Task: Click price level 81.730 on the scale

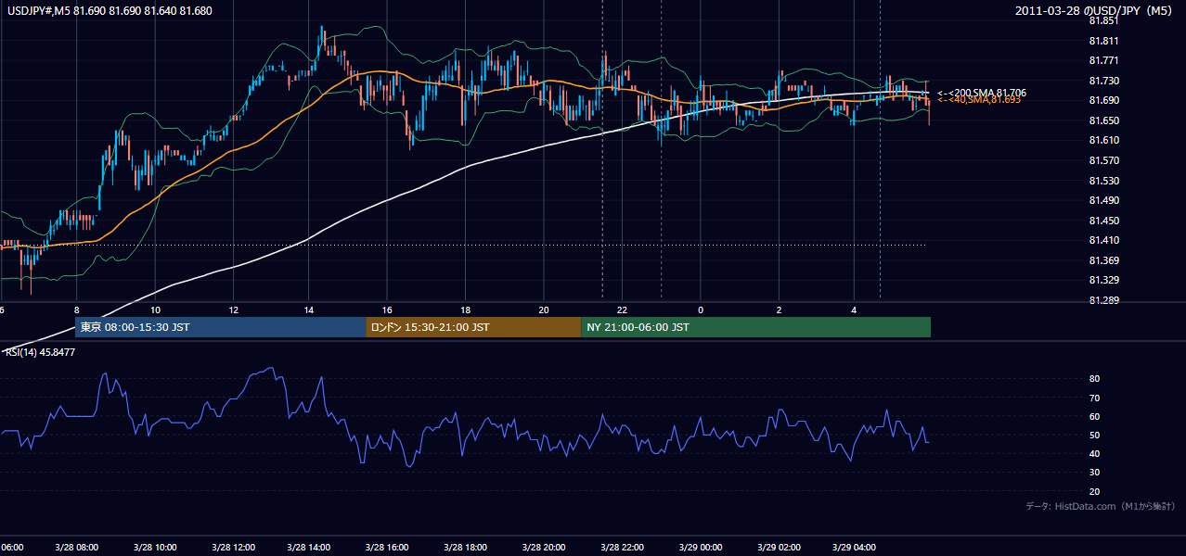Action: click(x=1103, y=82)
